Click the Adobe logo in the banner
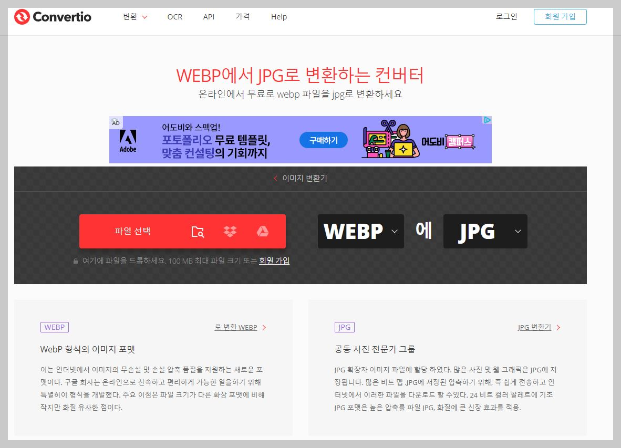The height and width of the screenshot is (448, 621). 128,141
